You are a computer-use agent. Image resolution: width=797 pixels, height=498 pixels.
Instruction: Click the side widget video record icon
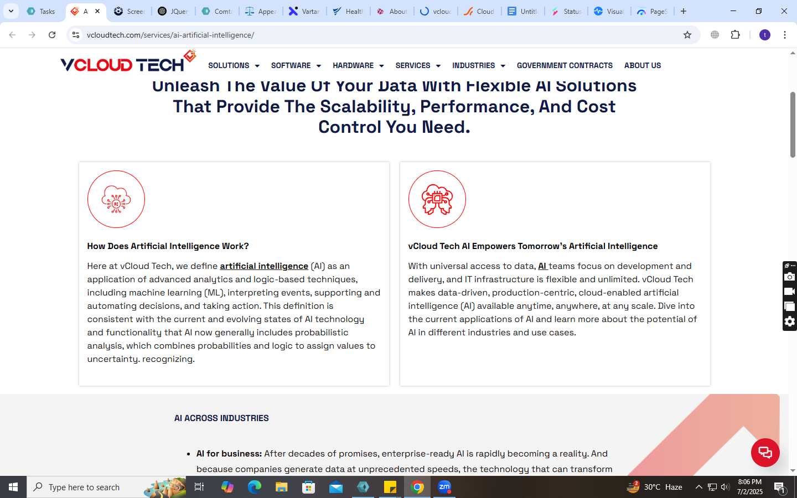[790, 292]
